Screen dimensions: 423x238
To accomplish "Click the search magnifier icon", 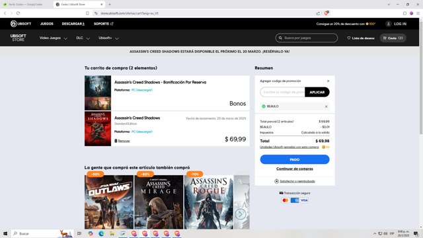I will [280, 38].
